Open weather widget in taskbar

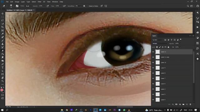[x=154, y=110]
